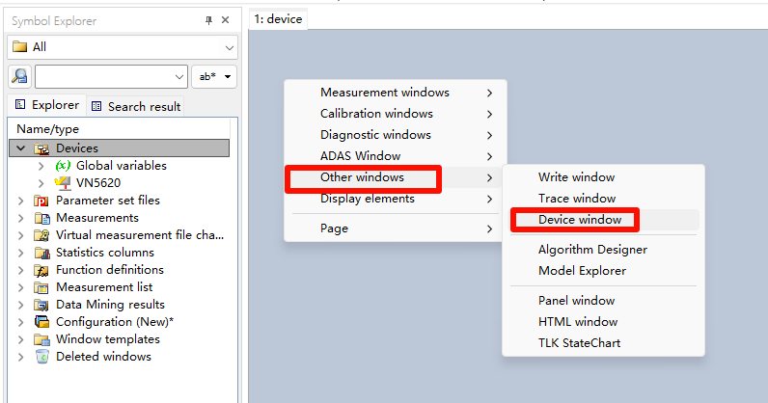Expand the Measurements tree node

(x=21, y=218)
